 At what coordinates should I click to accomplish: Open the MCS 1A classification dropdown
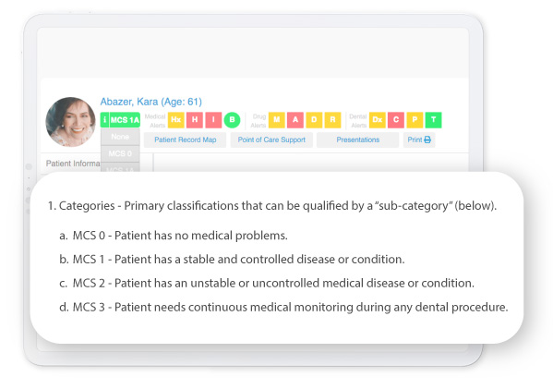pos(125,120)
